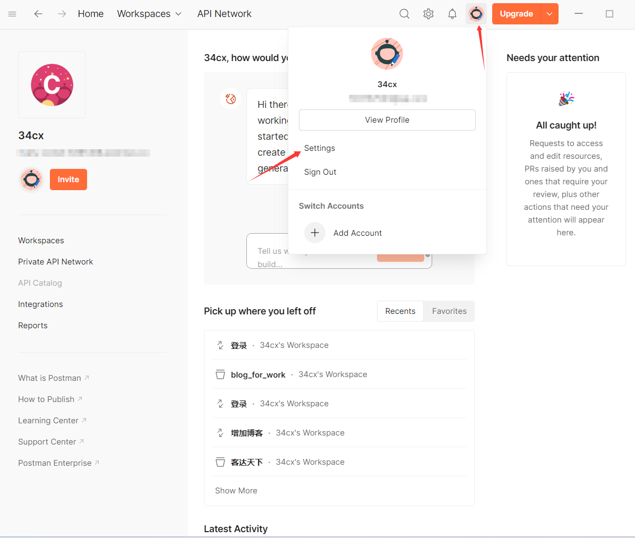
Task: Open Integrations in sidebar
Action: point(40,304)
